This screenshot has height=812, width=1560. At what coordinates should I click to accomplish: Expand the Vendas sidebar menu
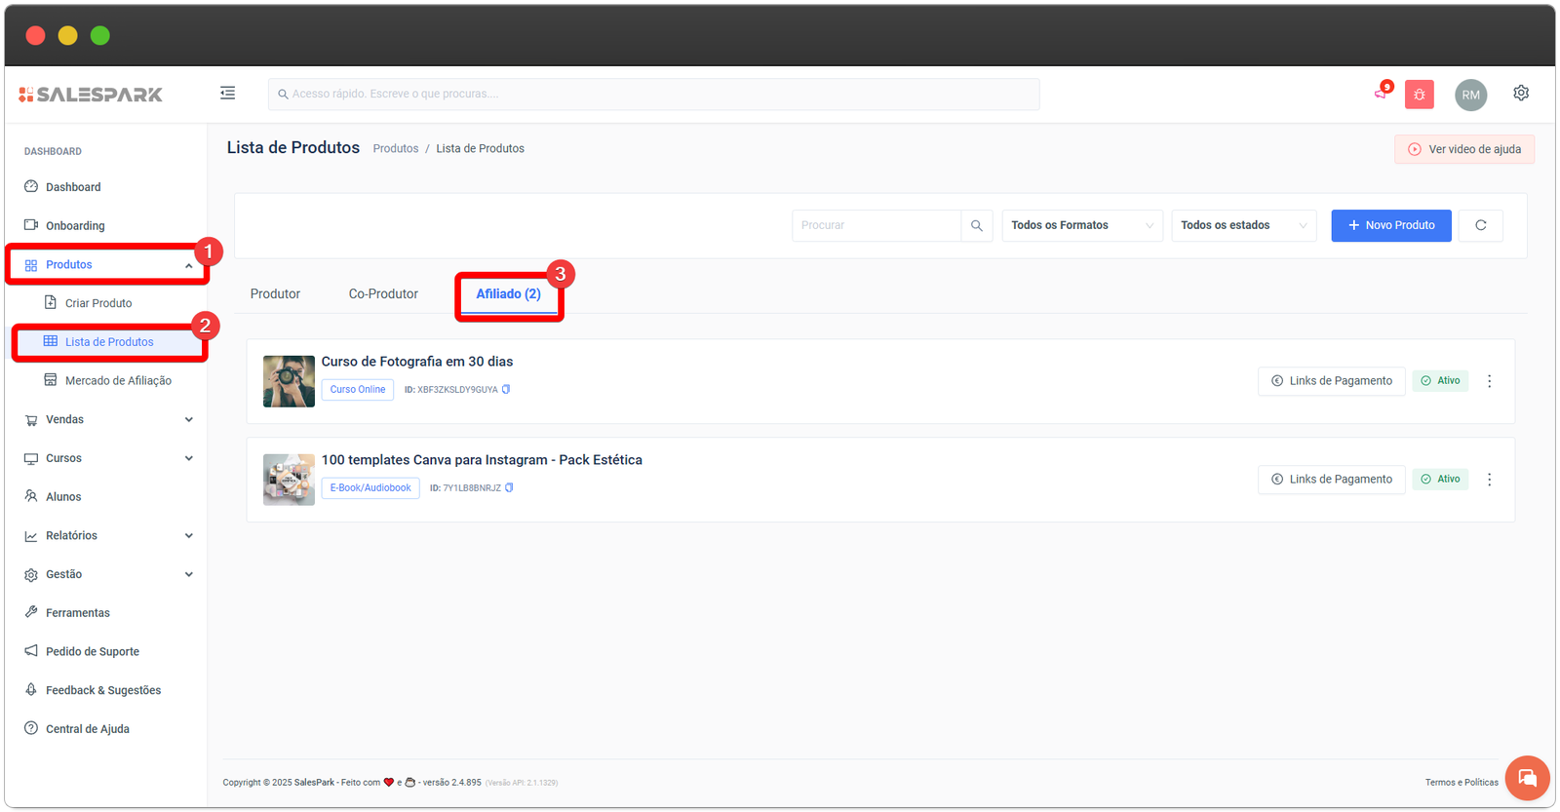pyautogui.click(x=108, y=420)
